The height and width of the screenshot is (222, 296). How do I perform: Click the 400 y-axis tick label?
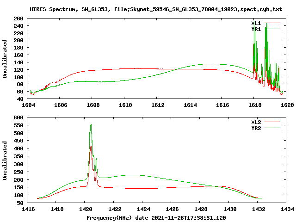[18, 148]
